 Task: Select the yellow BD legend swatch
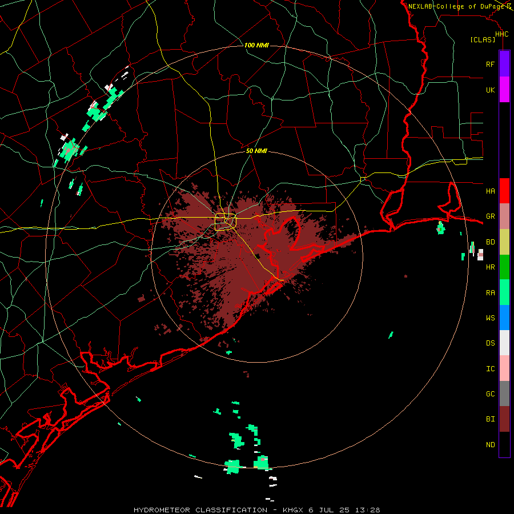(504, 242)
